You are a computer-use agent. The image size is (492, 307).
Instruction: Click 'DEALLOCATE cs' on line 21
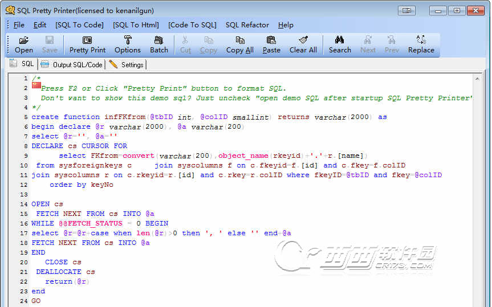point(65,272)
